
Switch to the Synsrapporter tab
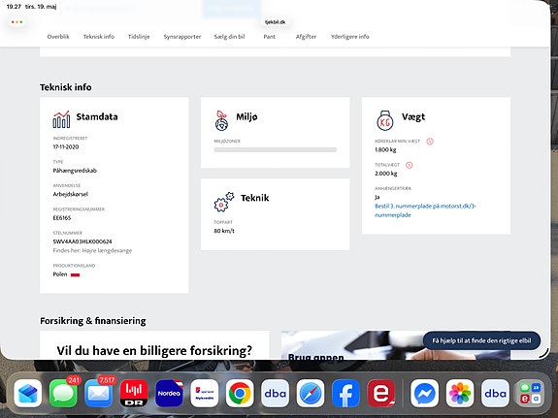(x=182, y=36)
